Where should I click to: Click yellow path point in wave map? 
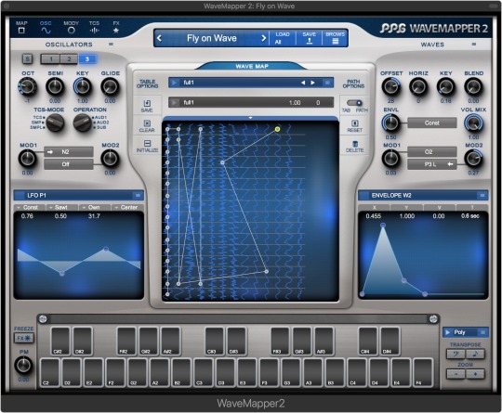click(278, 129)
